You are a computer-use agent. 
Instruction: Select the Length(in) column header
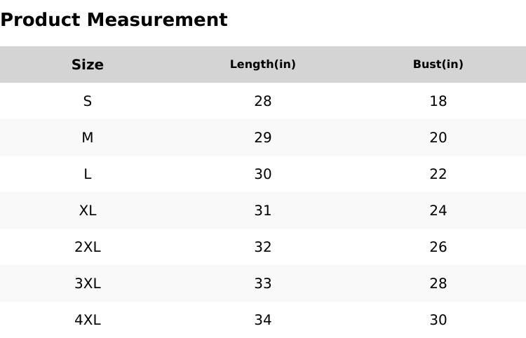[263, 65]
